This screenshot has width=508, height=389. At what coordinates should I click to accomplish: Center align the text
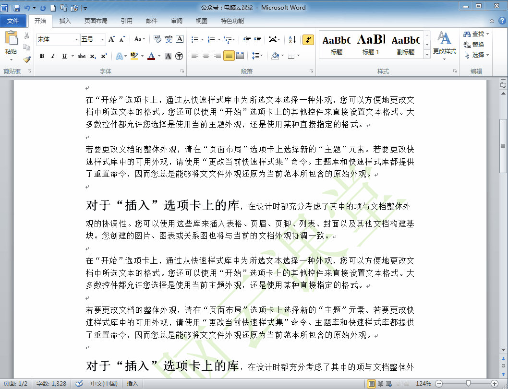[x=206, y=56]
